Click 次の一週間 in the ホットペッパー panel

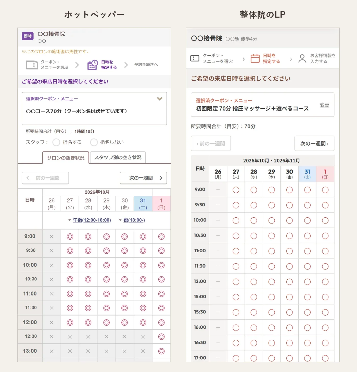pyautogui.click(x=143, y=178)
